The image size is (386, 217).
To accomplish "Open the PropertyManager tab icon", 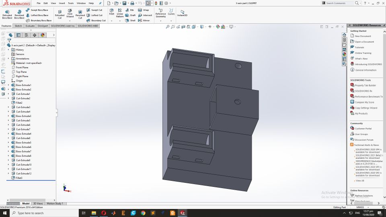I will pos(18,35).
